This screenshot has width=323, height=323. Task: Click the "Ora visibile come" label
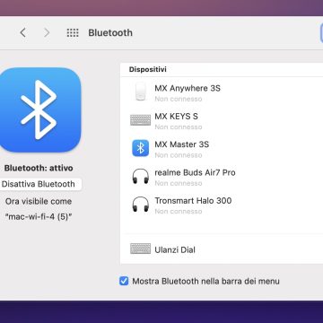click(39, 201)
